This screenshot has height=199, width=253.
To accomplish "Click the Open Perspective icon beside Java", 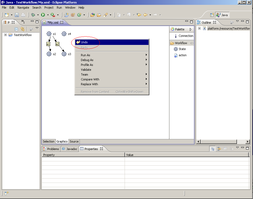I will 212,15.
